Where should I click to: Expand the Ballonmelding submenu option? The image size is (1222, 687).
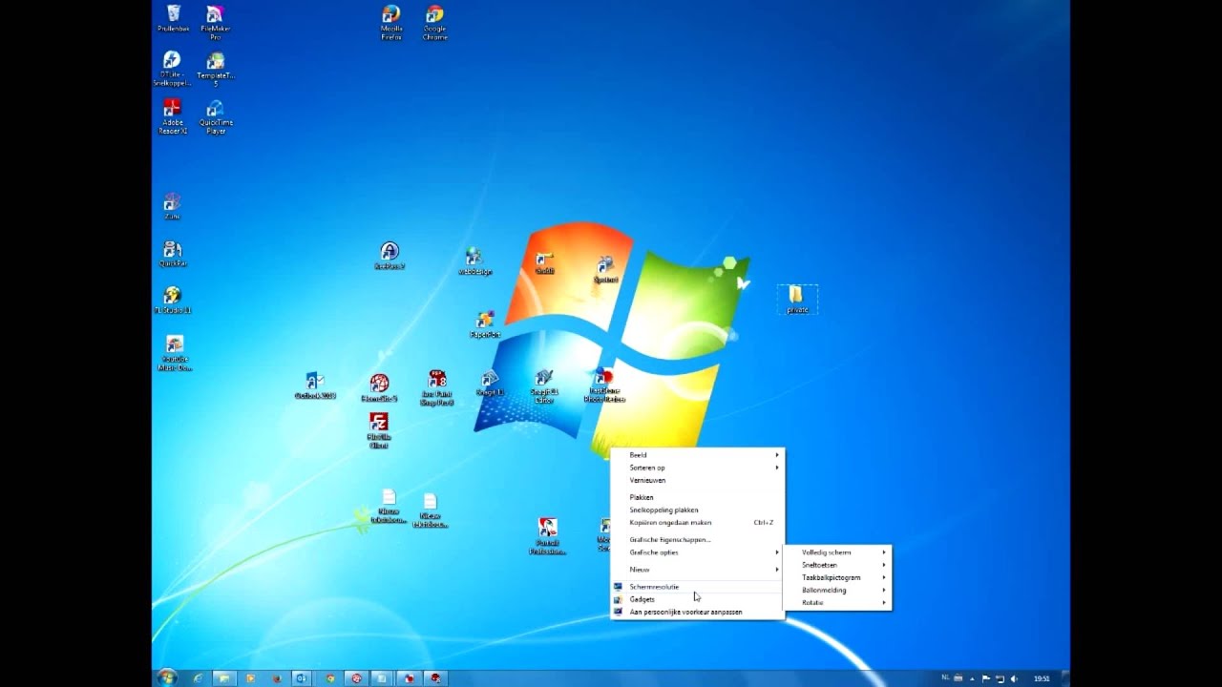(x=837, y=590)
